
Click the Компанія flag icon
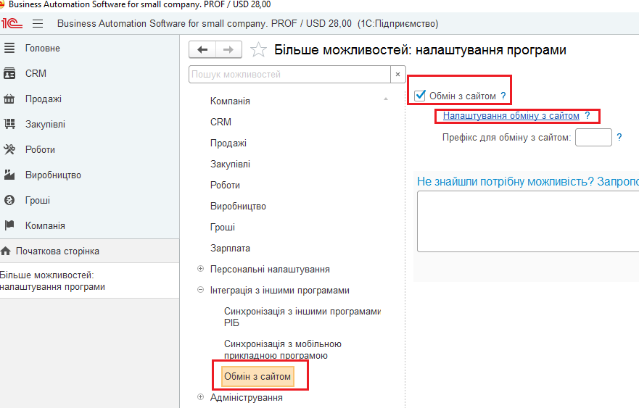[x=9, y=225]
